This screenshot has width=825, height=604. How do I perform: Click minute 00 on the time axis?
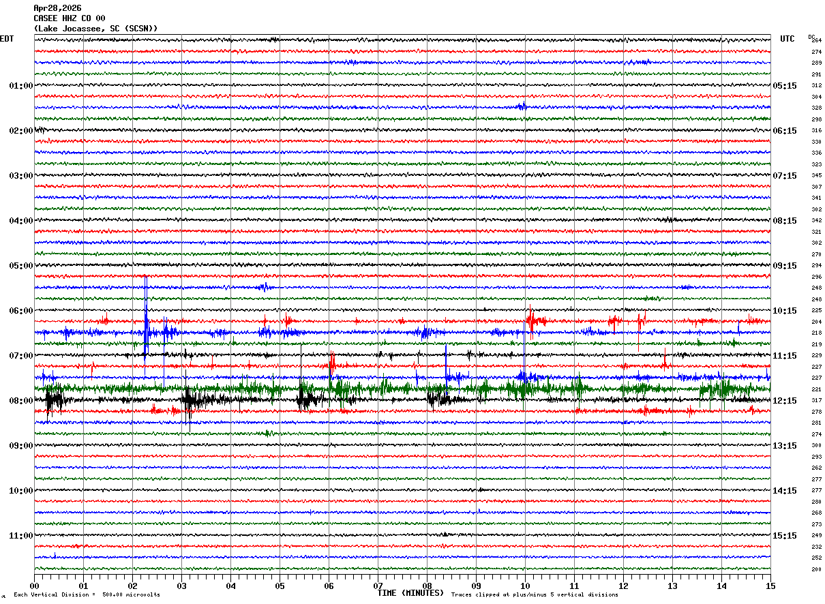pyautogui.click(x=35, y=586)
